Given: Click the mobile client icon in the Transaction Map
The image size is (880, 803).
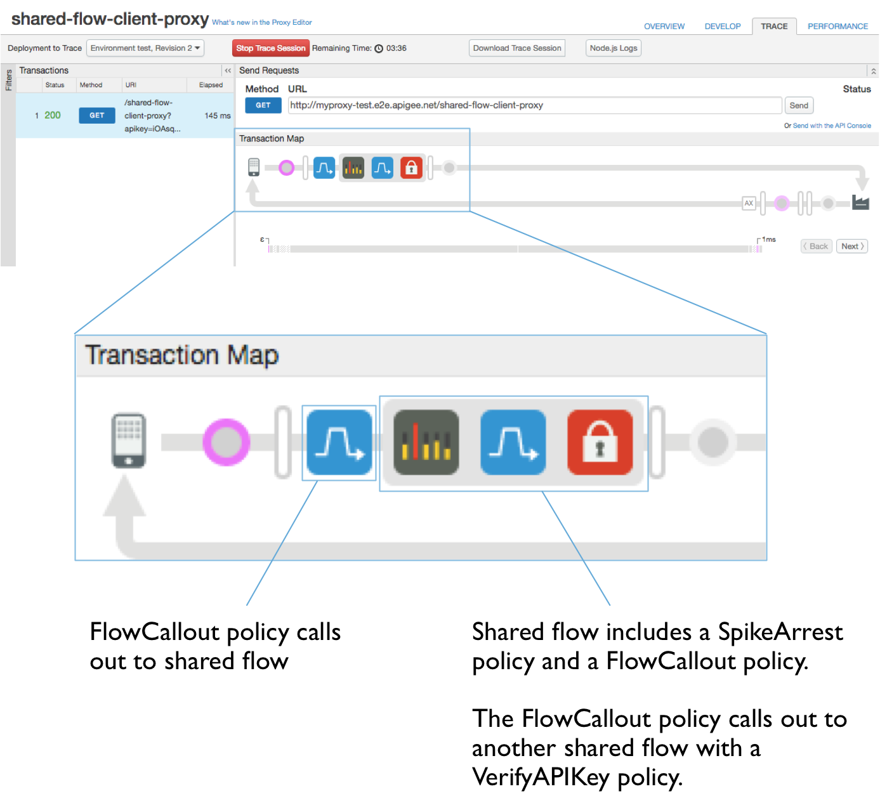Looking at the screenshot, I should point(254,166).
